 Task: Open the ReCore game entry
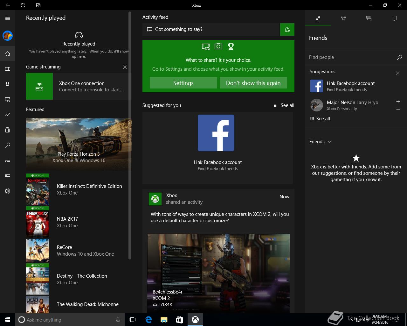(79, 251)
